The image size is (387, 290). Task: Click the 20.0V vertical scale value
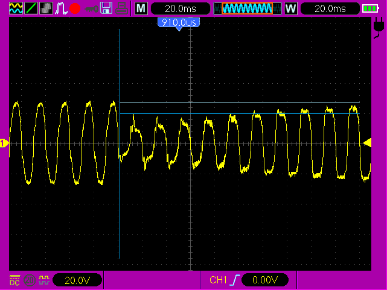coord(77,280)
